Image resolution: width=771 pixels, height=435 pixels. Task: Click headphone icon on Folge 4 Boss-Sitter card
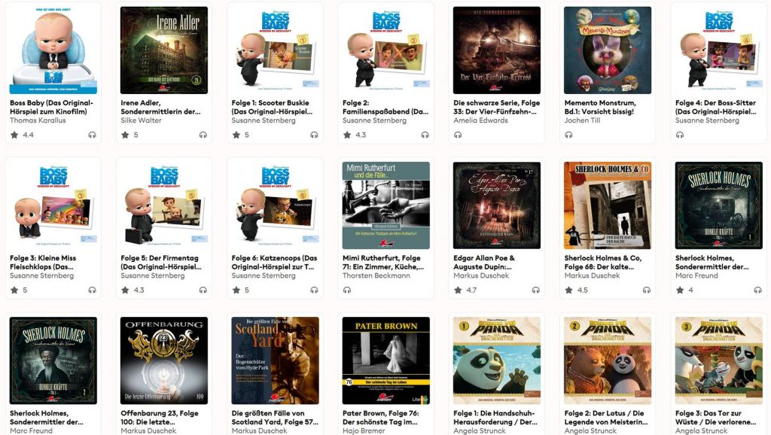tap(680, 135)
